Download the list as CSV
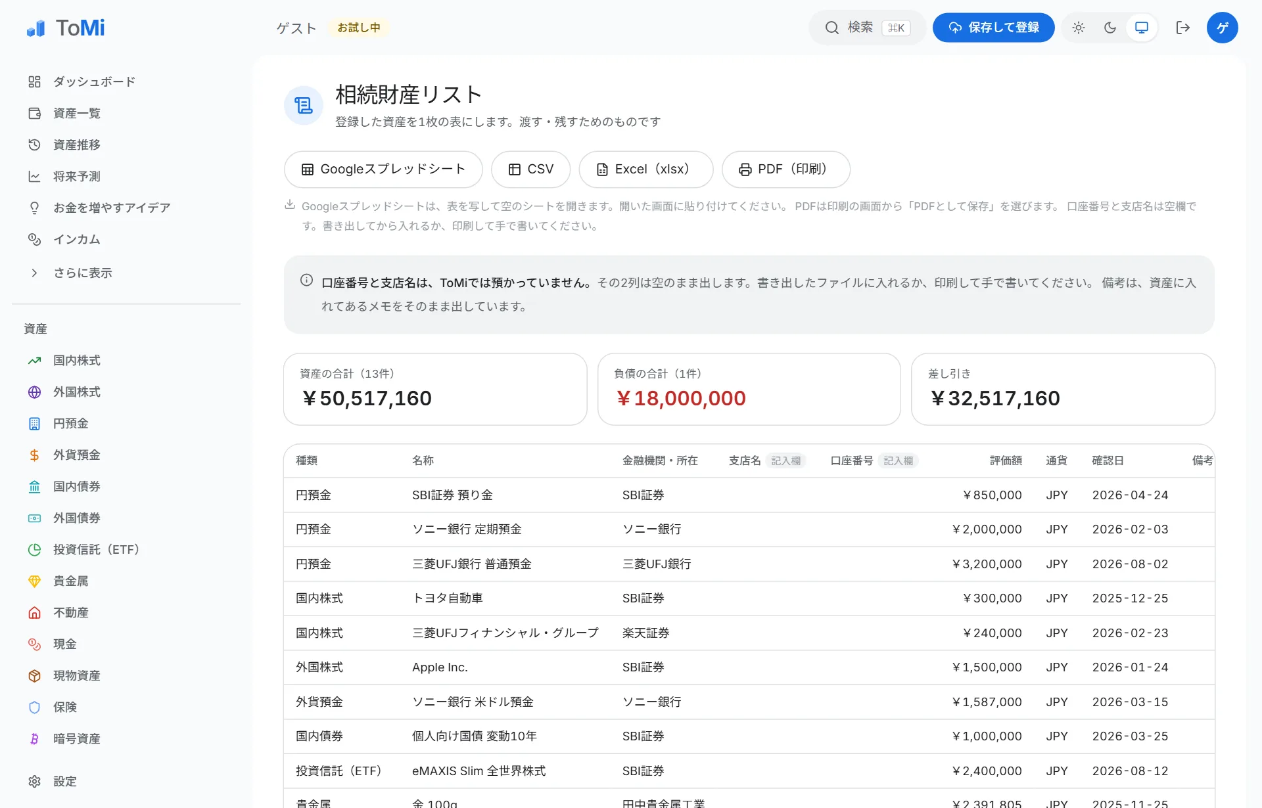This screenshot has height=808, width=1262. (531, 169)
